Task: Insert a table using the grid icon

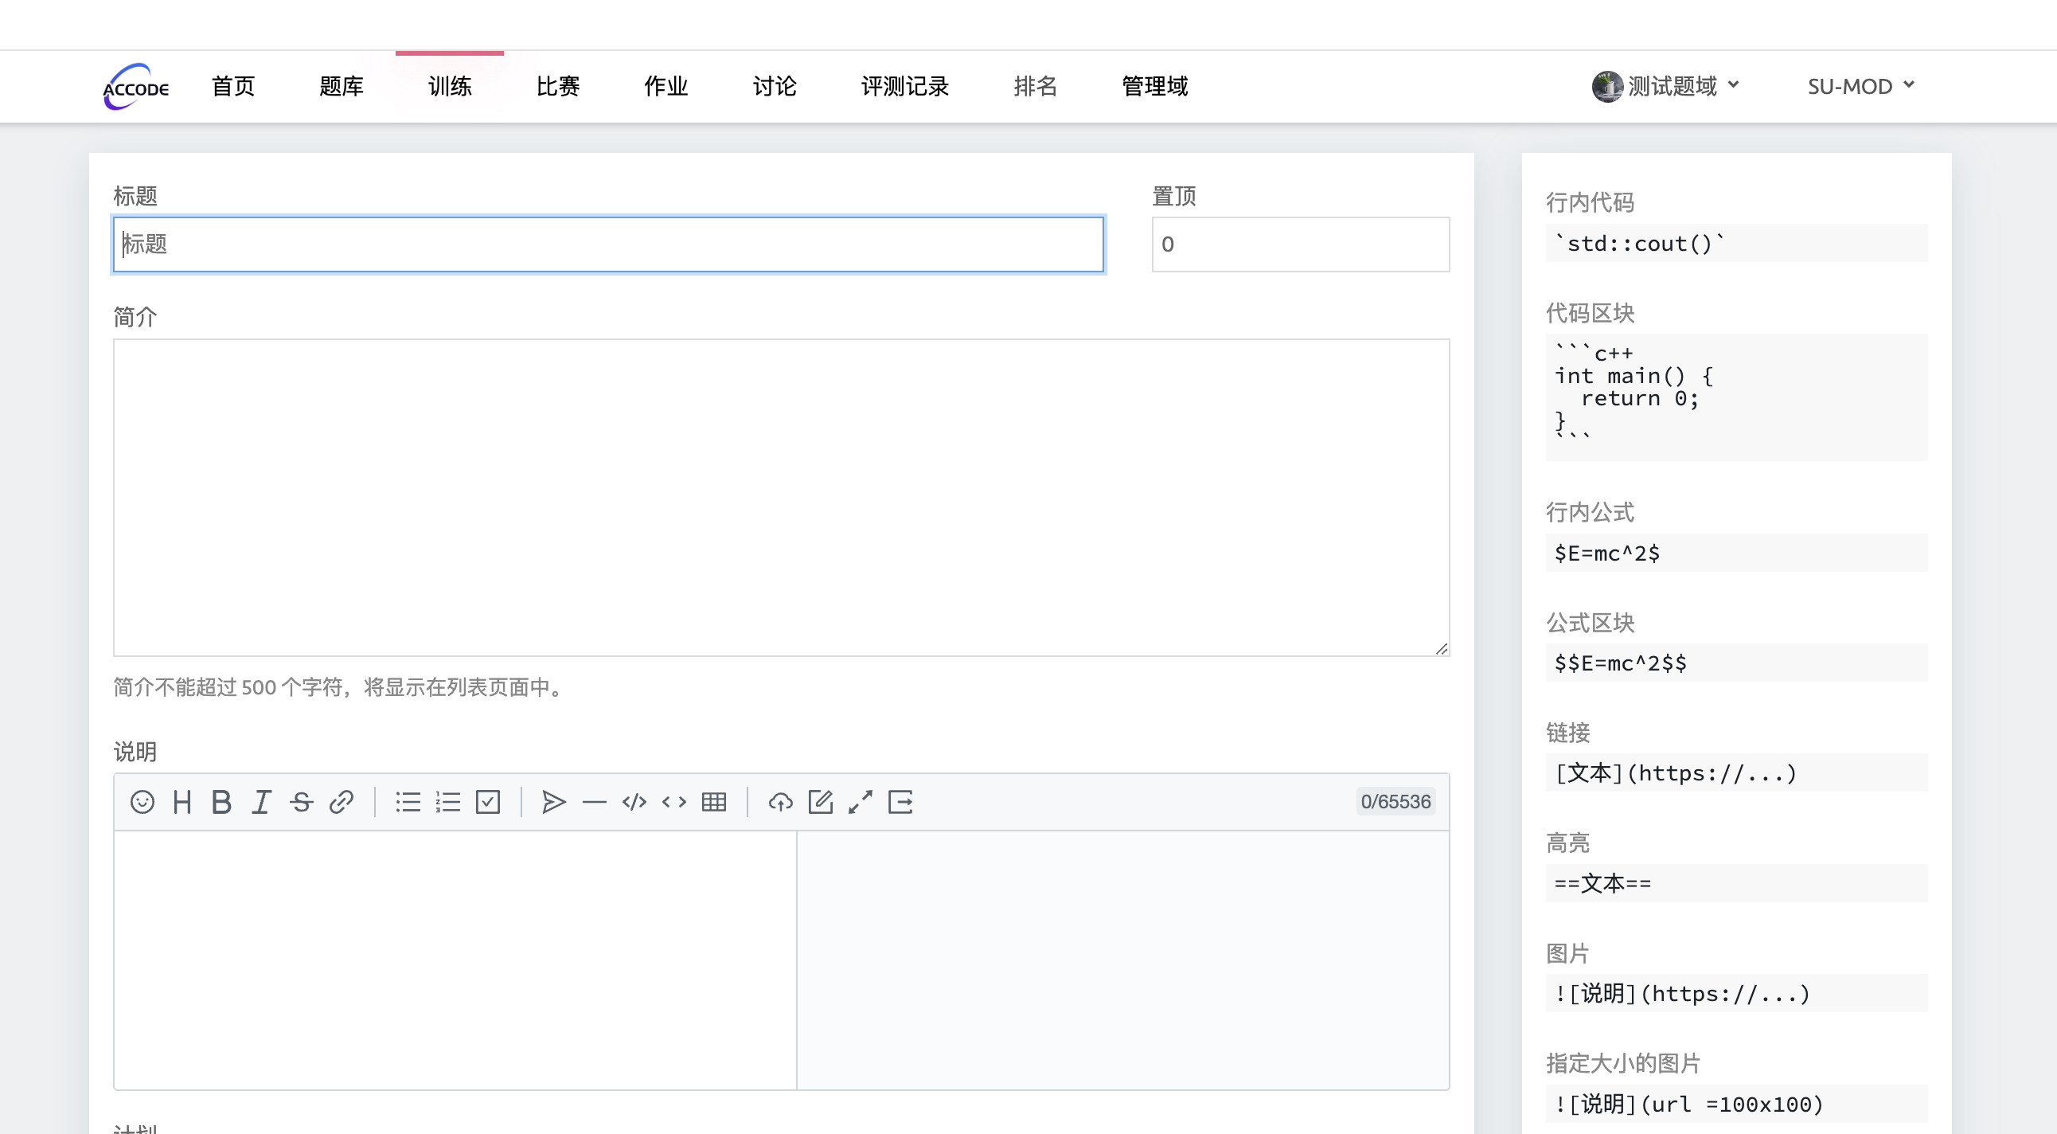Action: [x=714, y=802]
